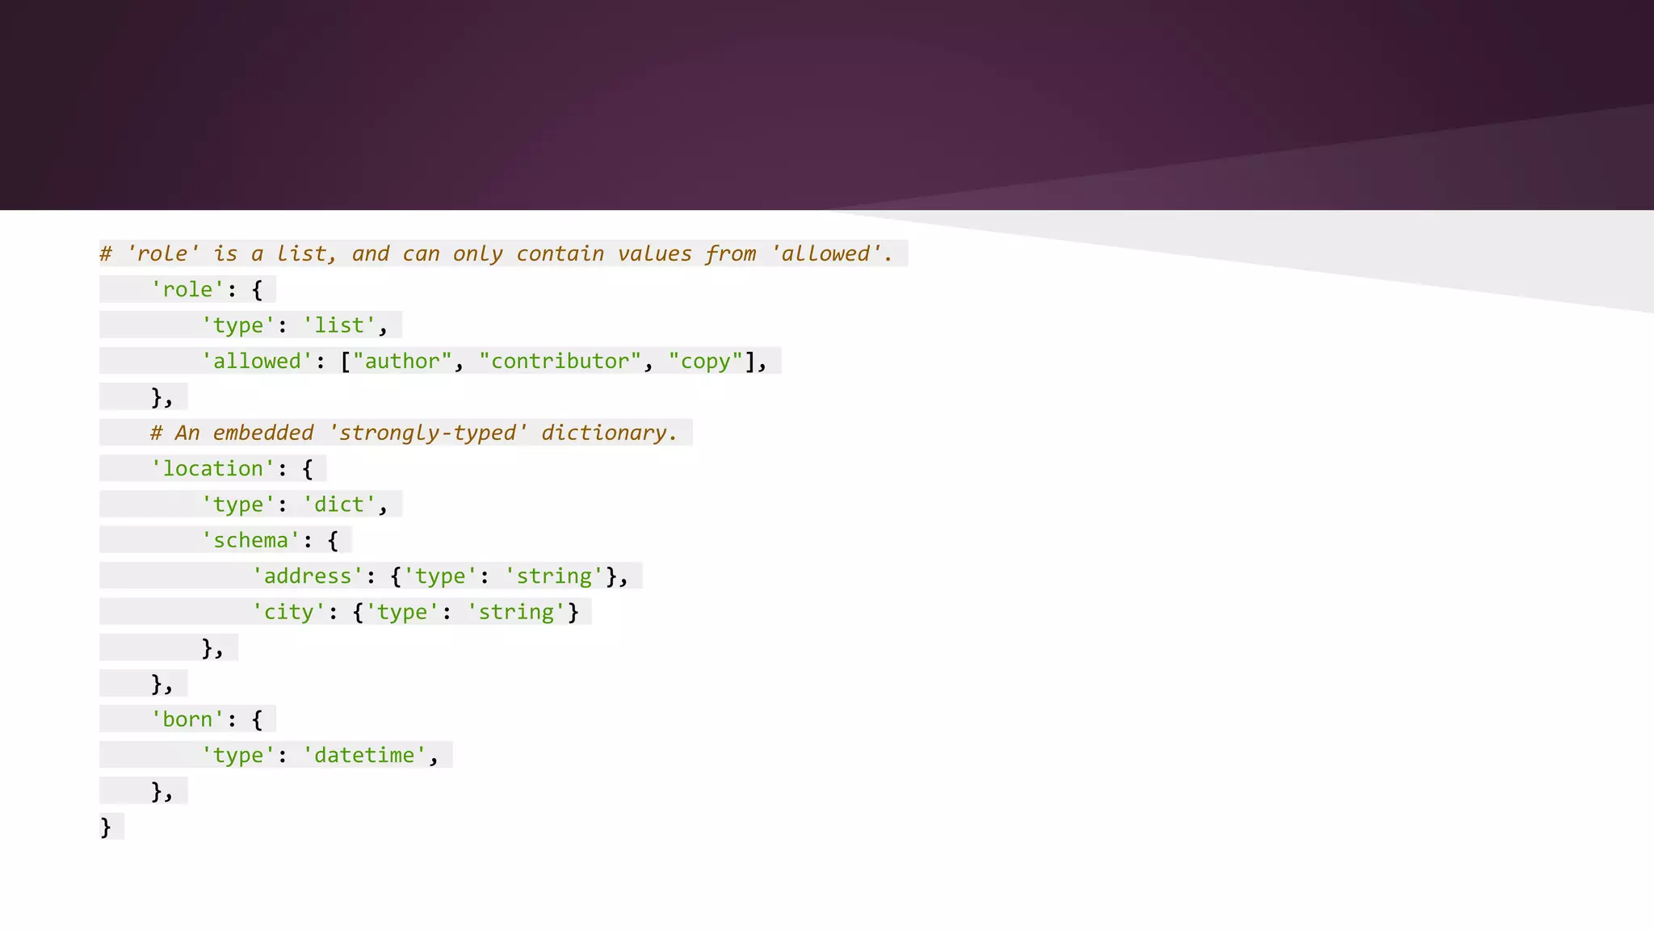Click the comment about 'role' being a list
The width and height of the screenshot is (1654, 930).
coord(496,253)
